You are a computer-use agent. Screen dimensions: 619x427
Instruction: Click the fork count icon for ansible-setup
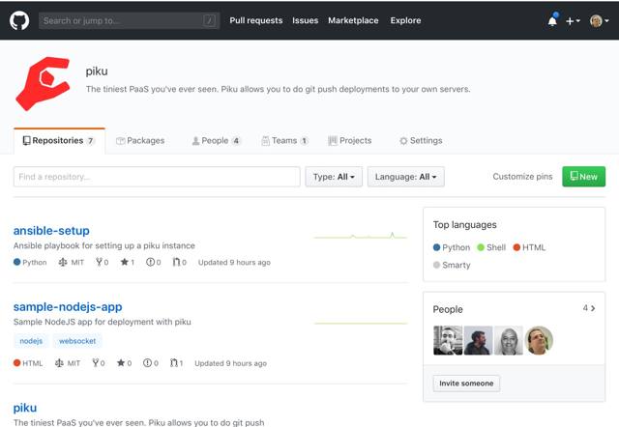(x=97, y=262)
